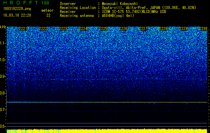Click the Receiving antenna label

pyautogui.click(x=77, y=16)
